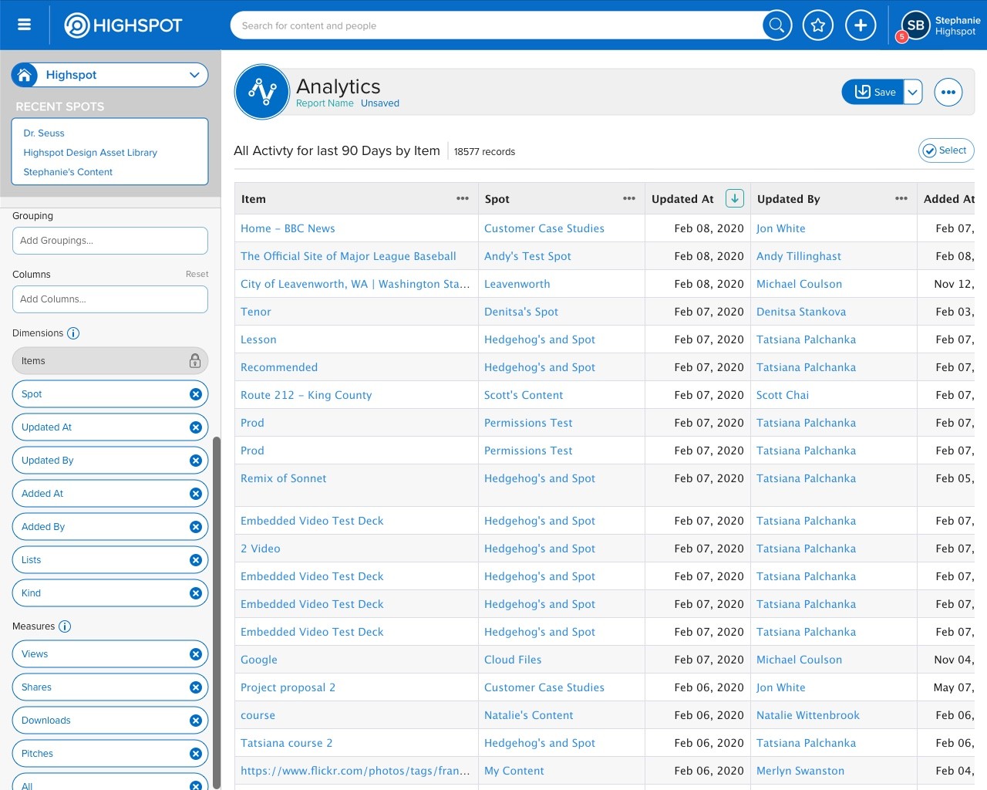Click the Unsaved report name

(380, 103)
